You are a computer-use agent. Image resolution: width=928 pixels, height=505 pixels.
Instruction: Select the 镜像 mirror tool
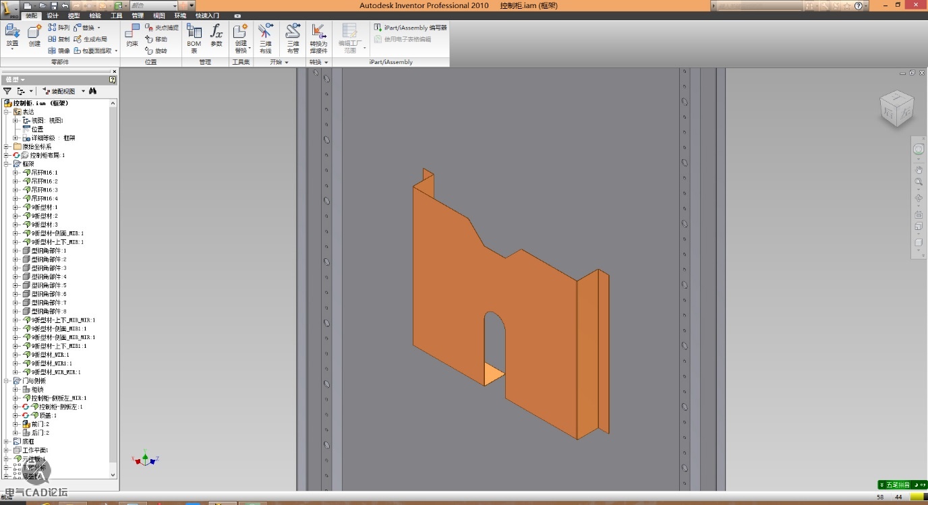point(59,51)
